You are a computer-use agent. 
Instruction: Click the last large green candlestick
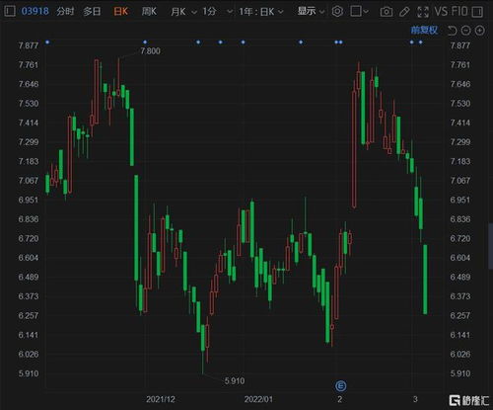425,280
